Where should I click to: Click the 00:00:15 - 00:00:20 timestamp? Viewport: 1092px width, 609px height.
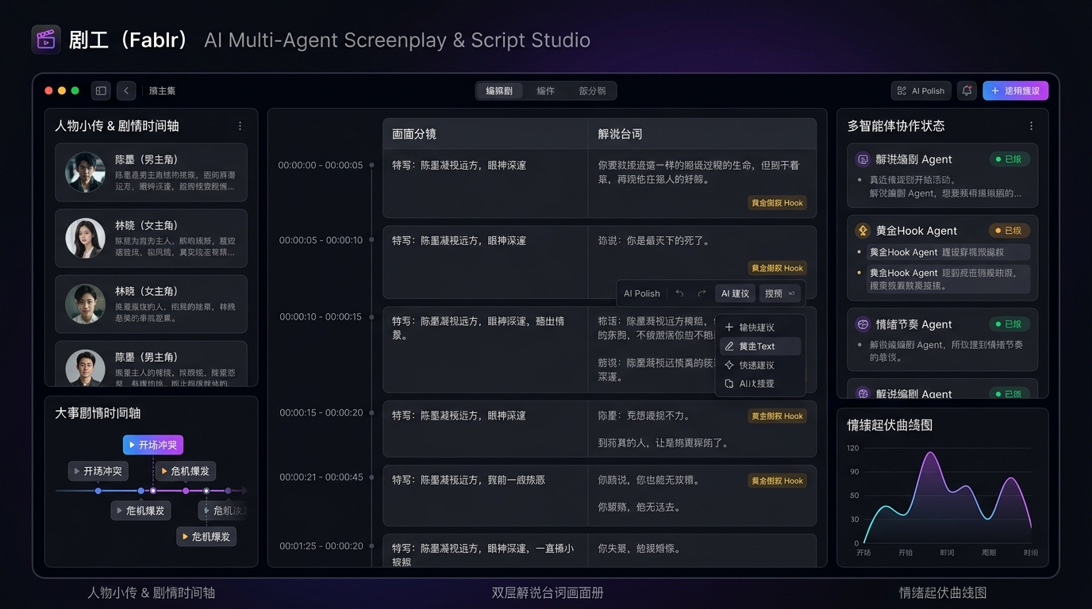(321, 413)
